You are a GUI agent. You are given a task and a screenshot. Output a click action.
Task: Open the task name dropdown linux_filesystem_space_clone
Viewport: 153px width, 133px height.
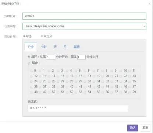tap(84, 26)
